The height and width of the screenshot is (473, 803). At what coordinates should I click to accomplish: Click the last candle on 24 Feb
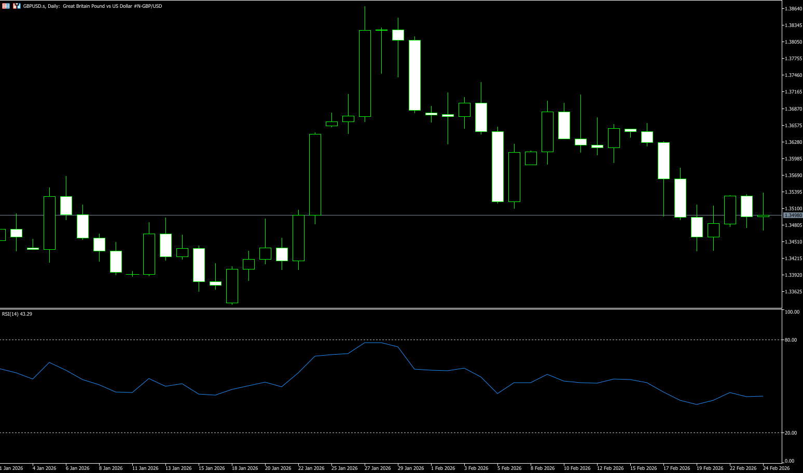pyautogui.click(x=763, y=215)
